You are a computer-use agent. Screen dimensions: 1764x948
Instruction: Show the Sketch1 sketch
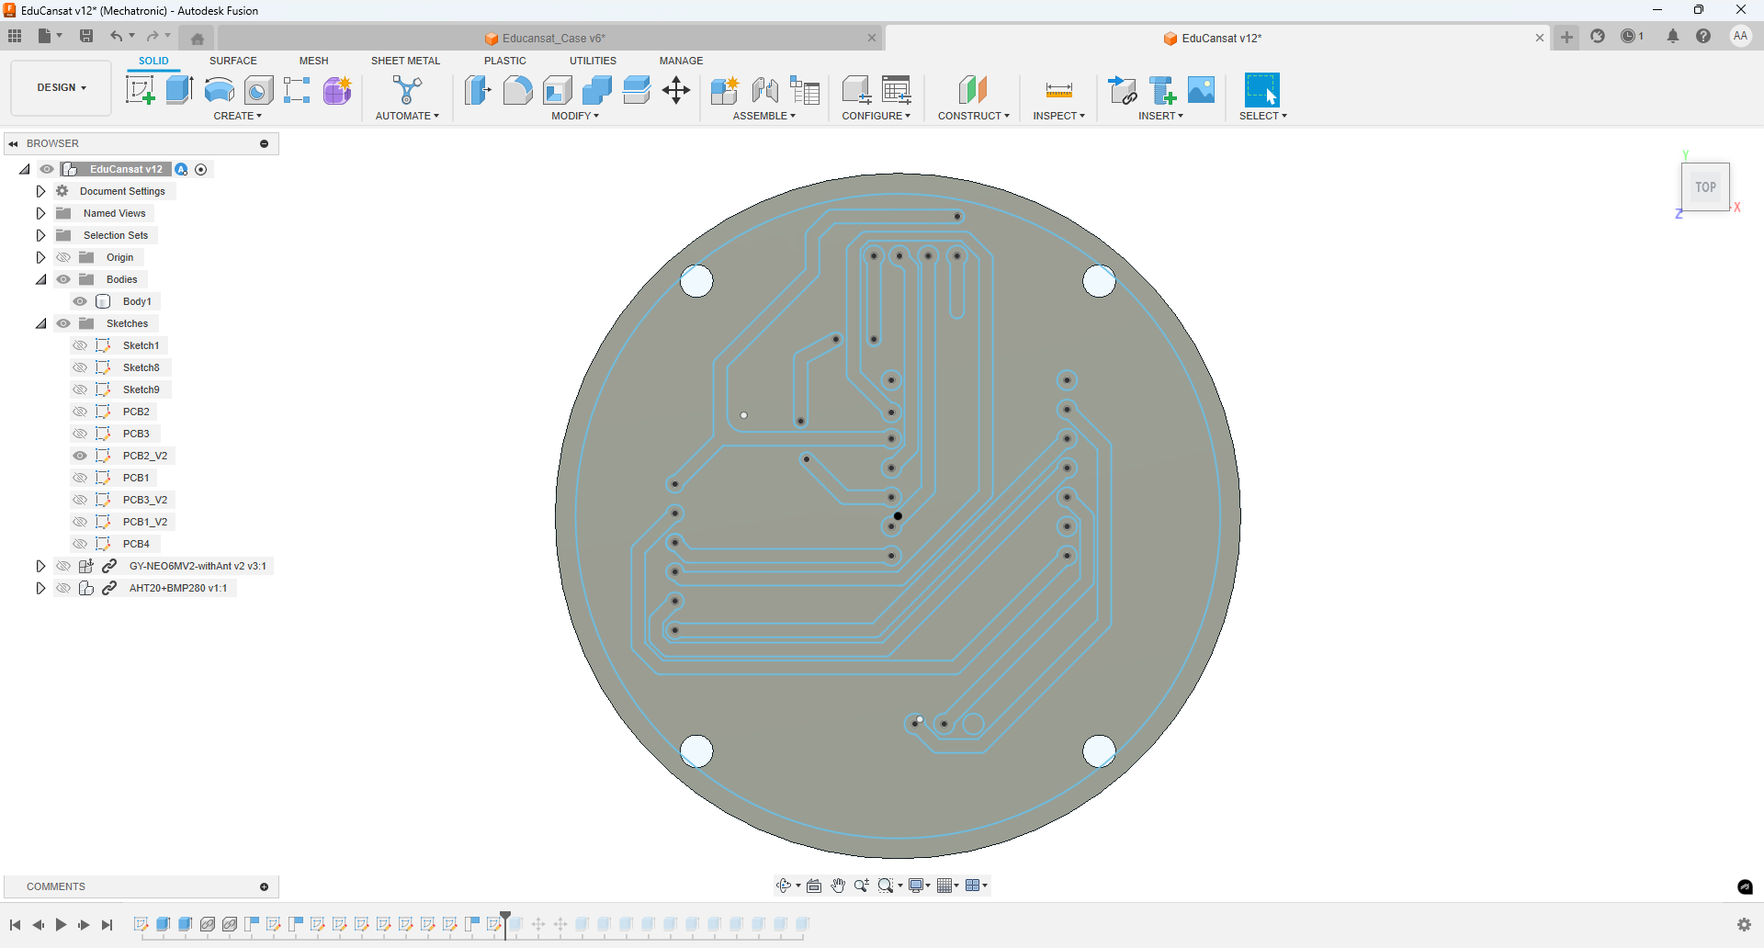80,345
